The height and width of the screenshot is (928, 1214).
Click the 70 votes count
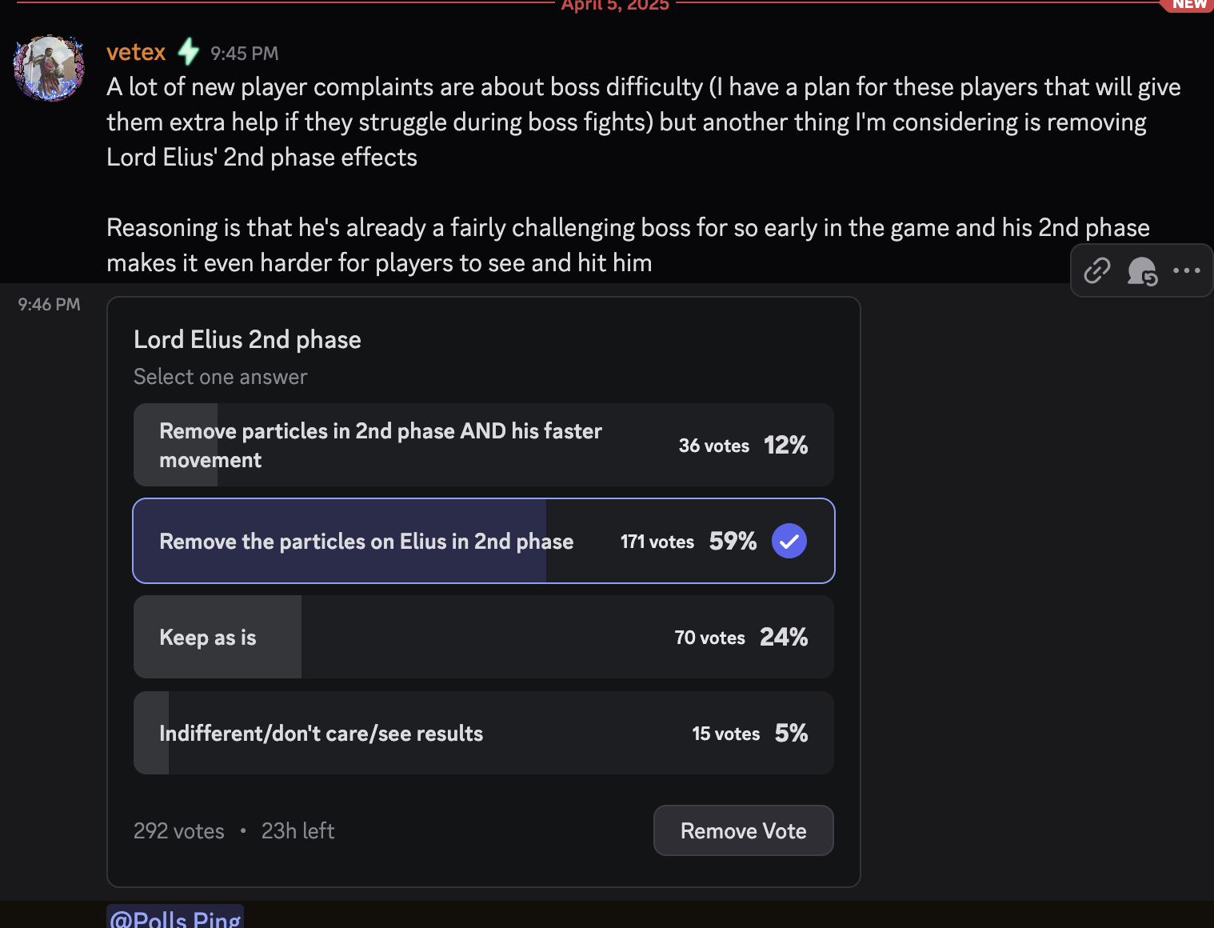click(x=710, y=638)
